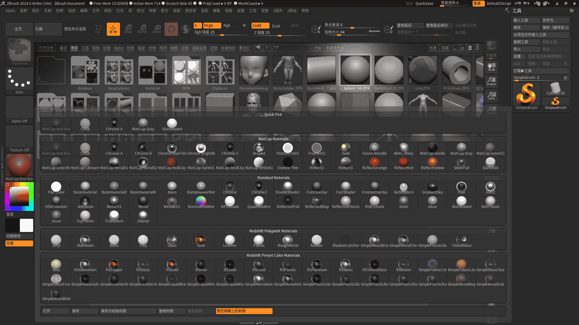This screenshot has width=579, height=325.
Task: Click the 100% zoom icon
Action: coord(491,96)
